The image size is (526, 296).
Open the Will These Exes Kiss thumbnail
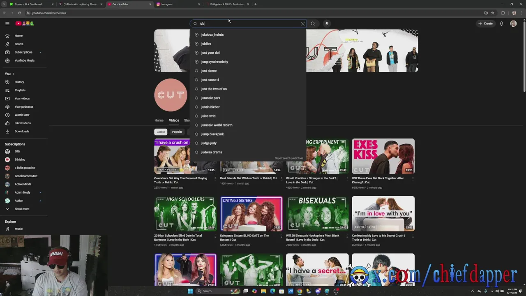pyautogui.click(x=383, y=156)
